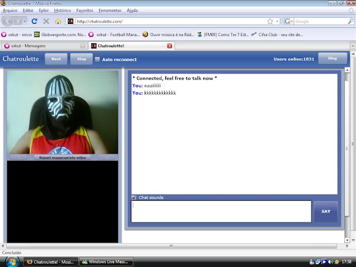Click the chat line 'kkkkkkkkkkkkk'

(x=154, y=93)
